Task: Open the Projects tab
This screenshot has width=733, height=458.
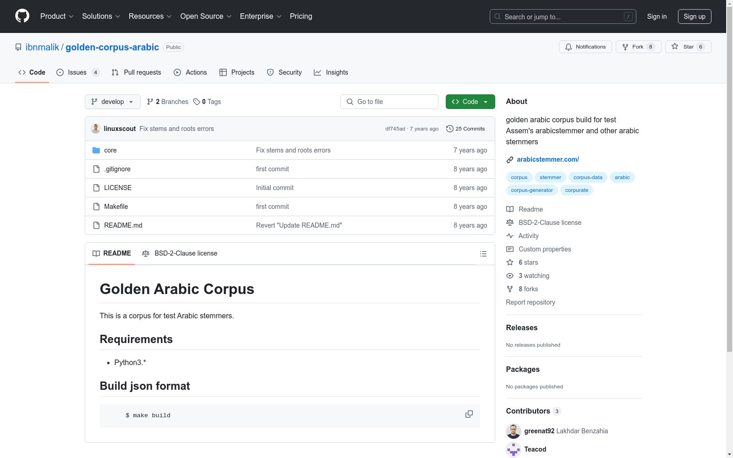Action: click(237, 72)
